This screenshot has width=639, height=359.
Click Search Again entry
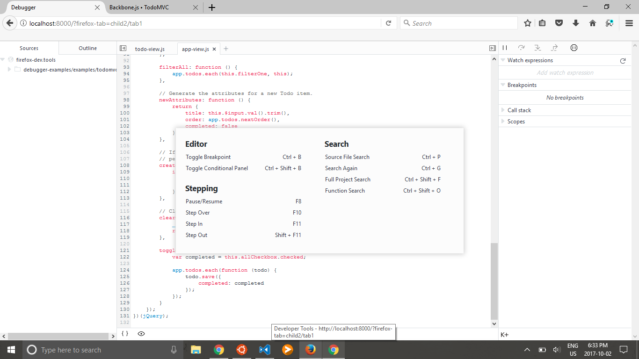(383, 168)
